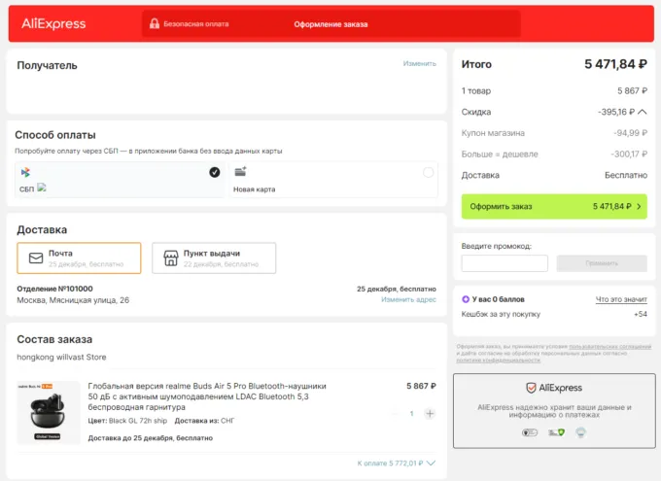Click the new card icon
The image size is (661, 481).
pos(240,172)
